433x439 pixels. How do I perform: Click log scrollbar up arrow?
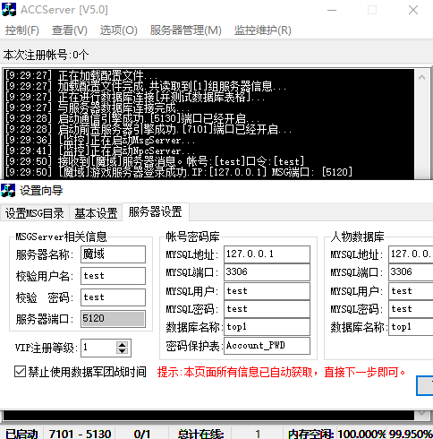click(x=421, y=77)
